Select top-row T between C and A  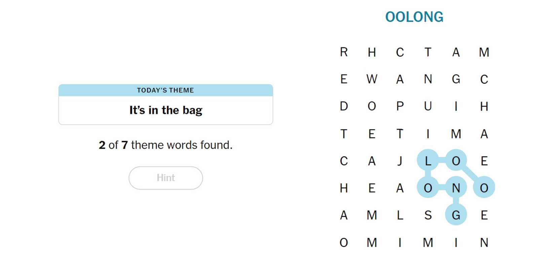coord(428,52)
